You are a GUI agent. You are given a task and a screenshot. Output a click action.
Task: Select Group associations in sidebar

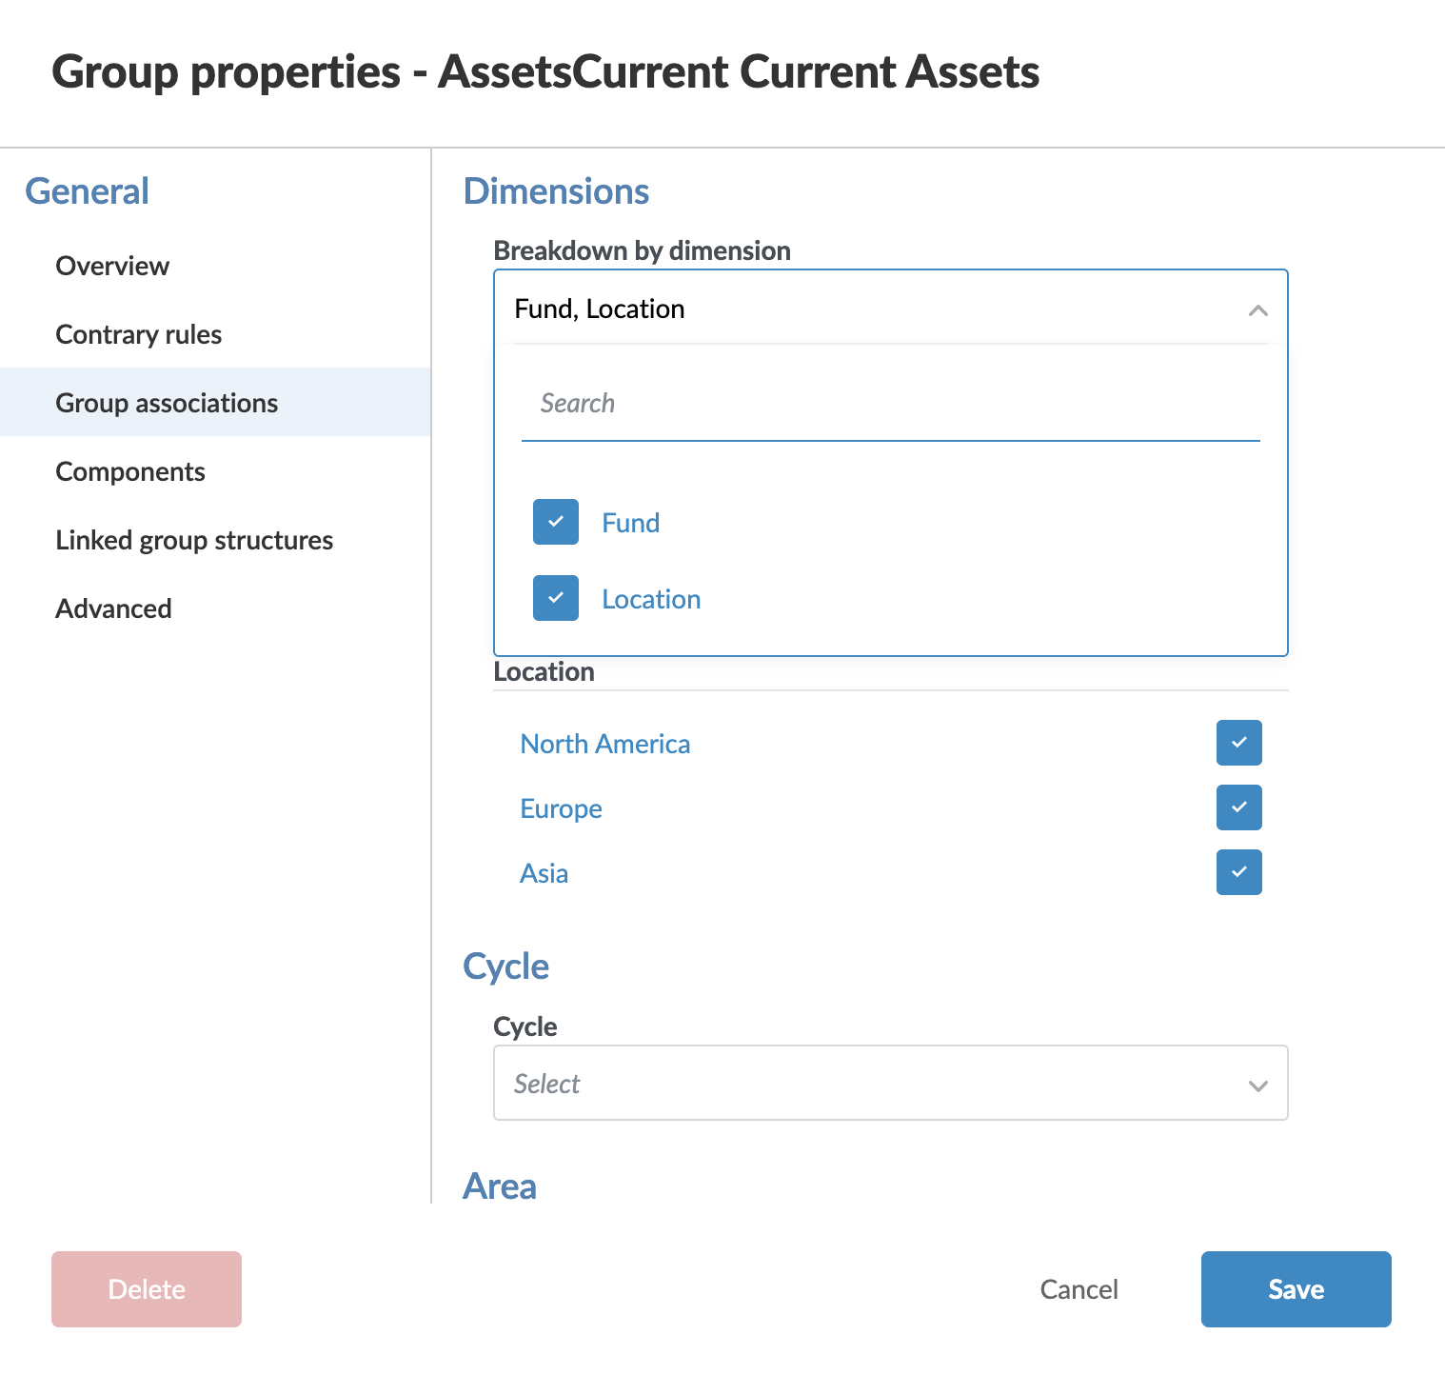pos(167,403)
